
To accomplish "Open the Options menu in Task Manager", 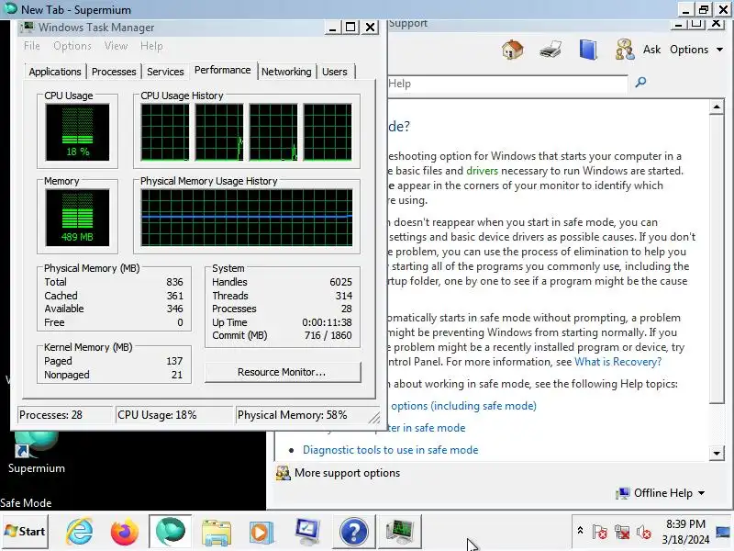I will 72,46.
